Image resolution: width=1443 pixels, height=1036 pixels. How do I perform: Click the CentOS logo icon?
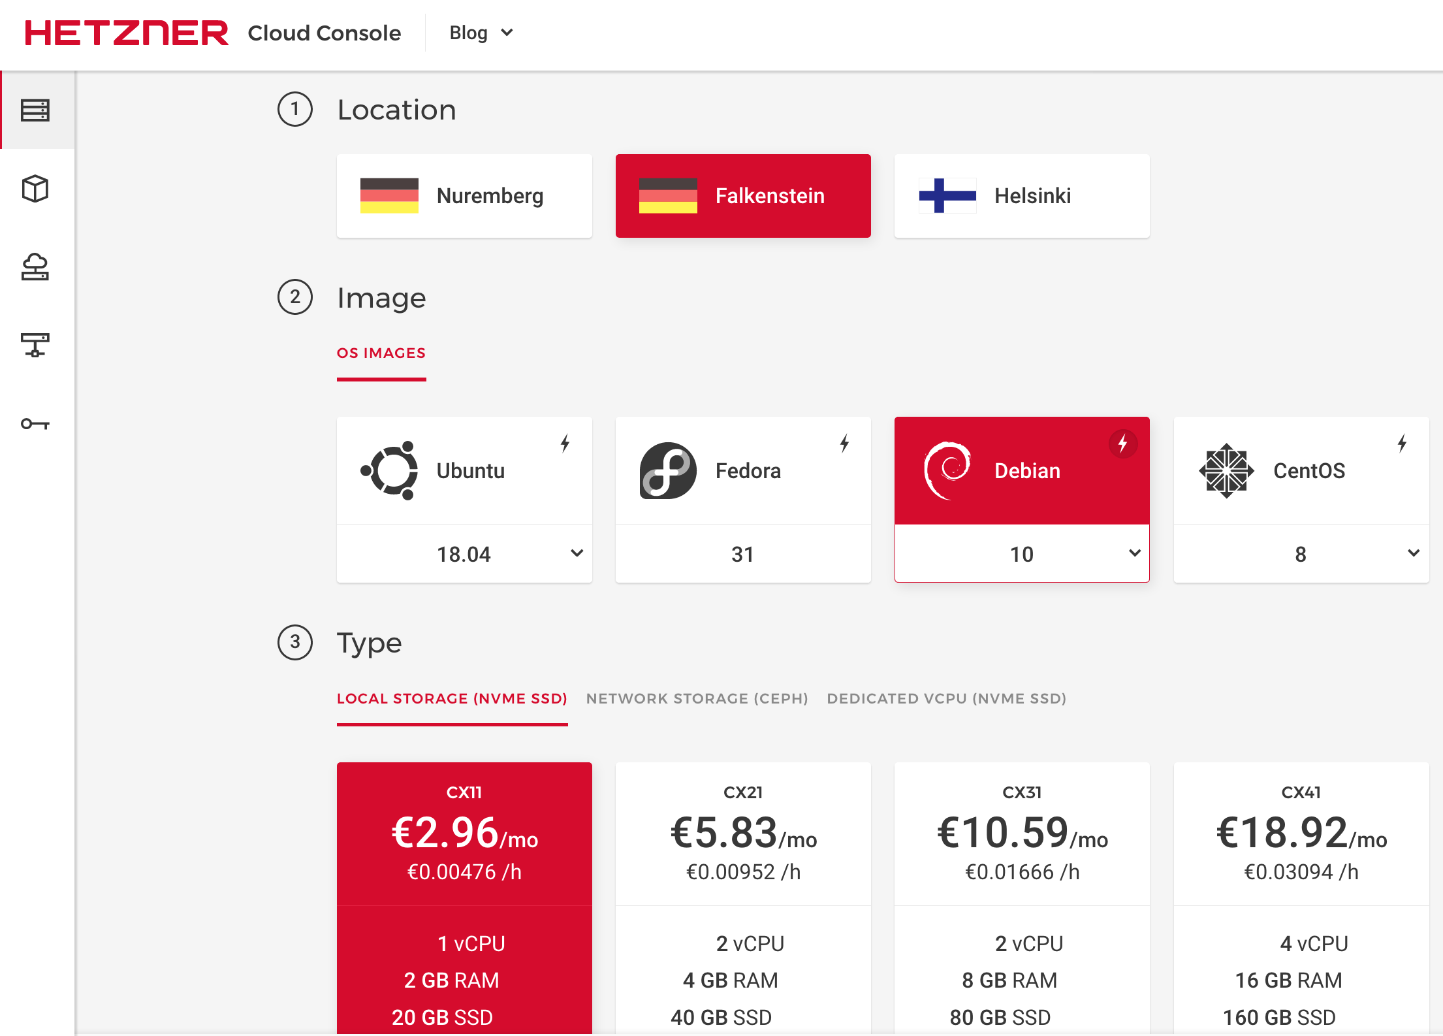point(1226,470)
